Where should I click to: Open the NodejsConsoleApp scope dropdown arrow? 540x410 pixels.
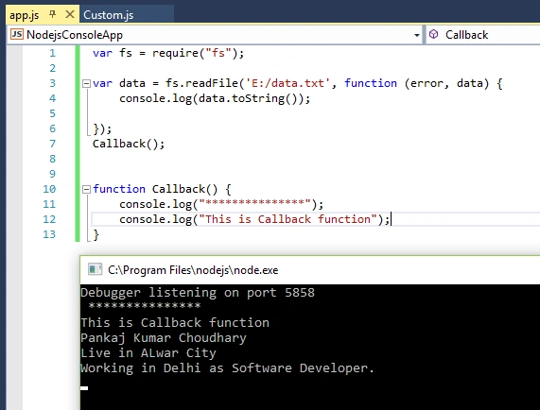click(x=416, y=35)
